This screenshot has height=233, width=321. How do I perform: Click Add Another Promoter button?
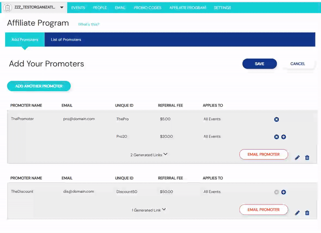[39, 86]
